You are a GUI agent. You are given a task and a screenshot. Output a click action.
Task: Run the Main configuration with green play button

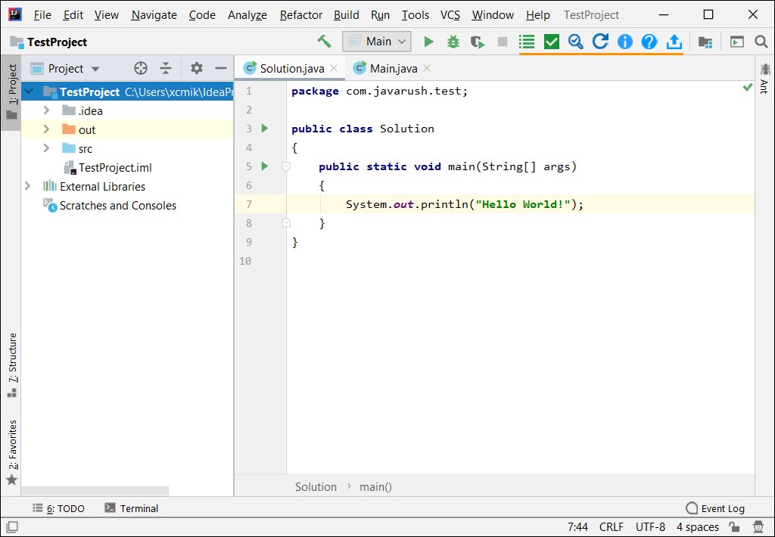point(428,42)
